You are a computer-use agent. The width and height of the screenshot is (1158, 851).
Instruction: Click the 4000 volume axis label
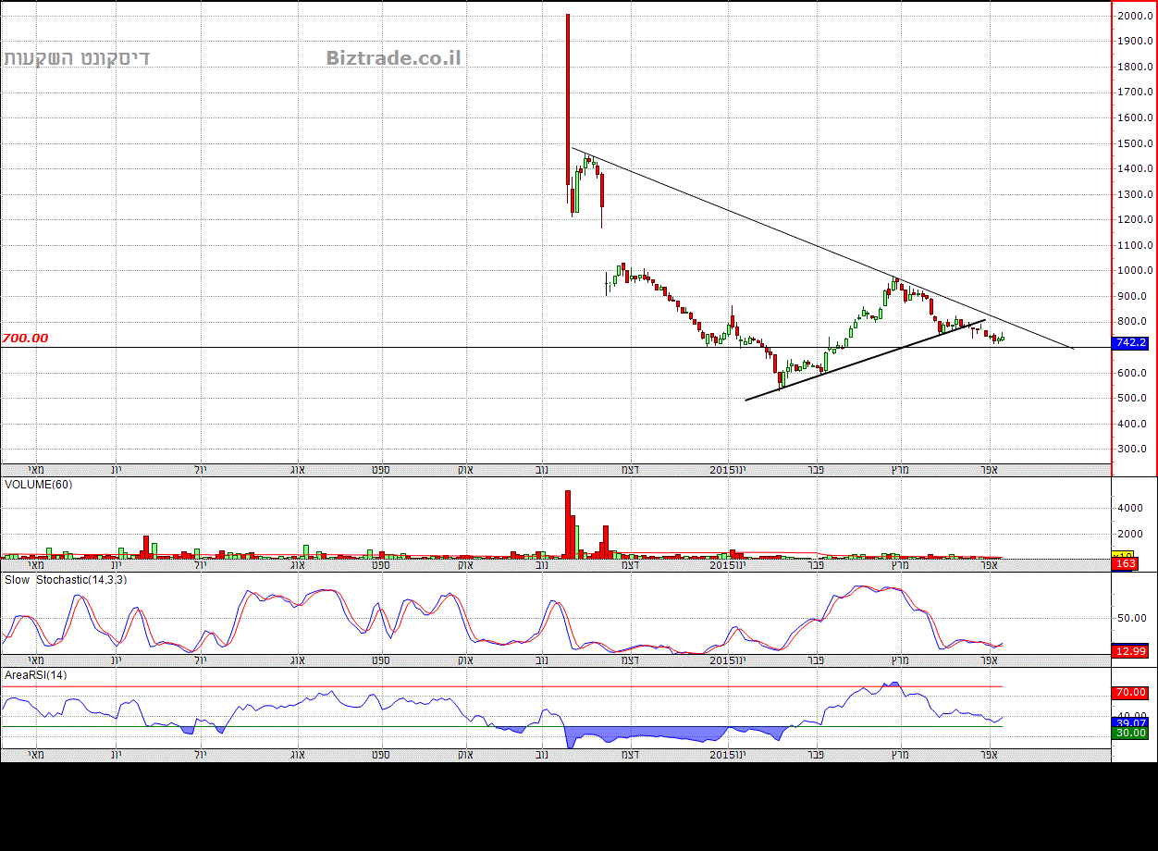point(1132,509)
